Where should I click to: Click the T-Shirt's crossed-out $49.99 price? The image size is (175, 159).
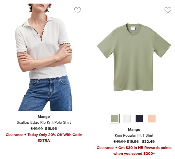[119, 142]
